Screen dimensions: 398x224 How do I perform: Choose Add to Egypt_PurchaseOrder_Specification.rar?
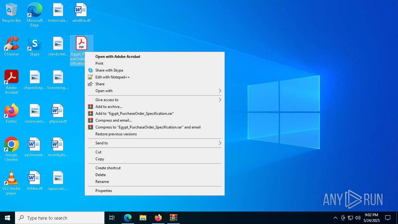pyautogui.click(x=155, y=114)
